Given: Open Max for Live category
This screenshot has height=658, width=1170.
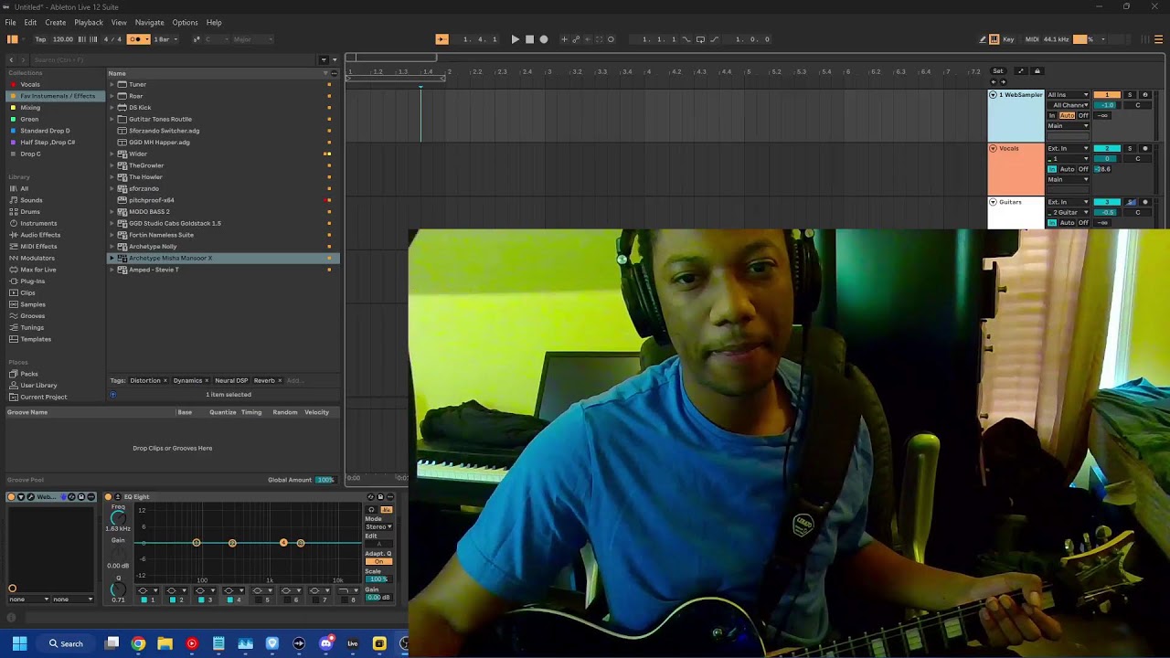Looking at the screenshot, I should point(38,270).
